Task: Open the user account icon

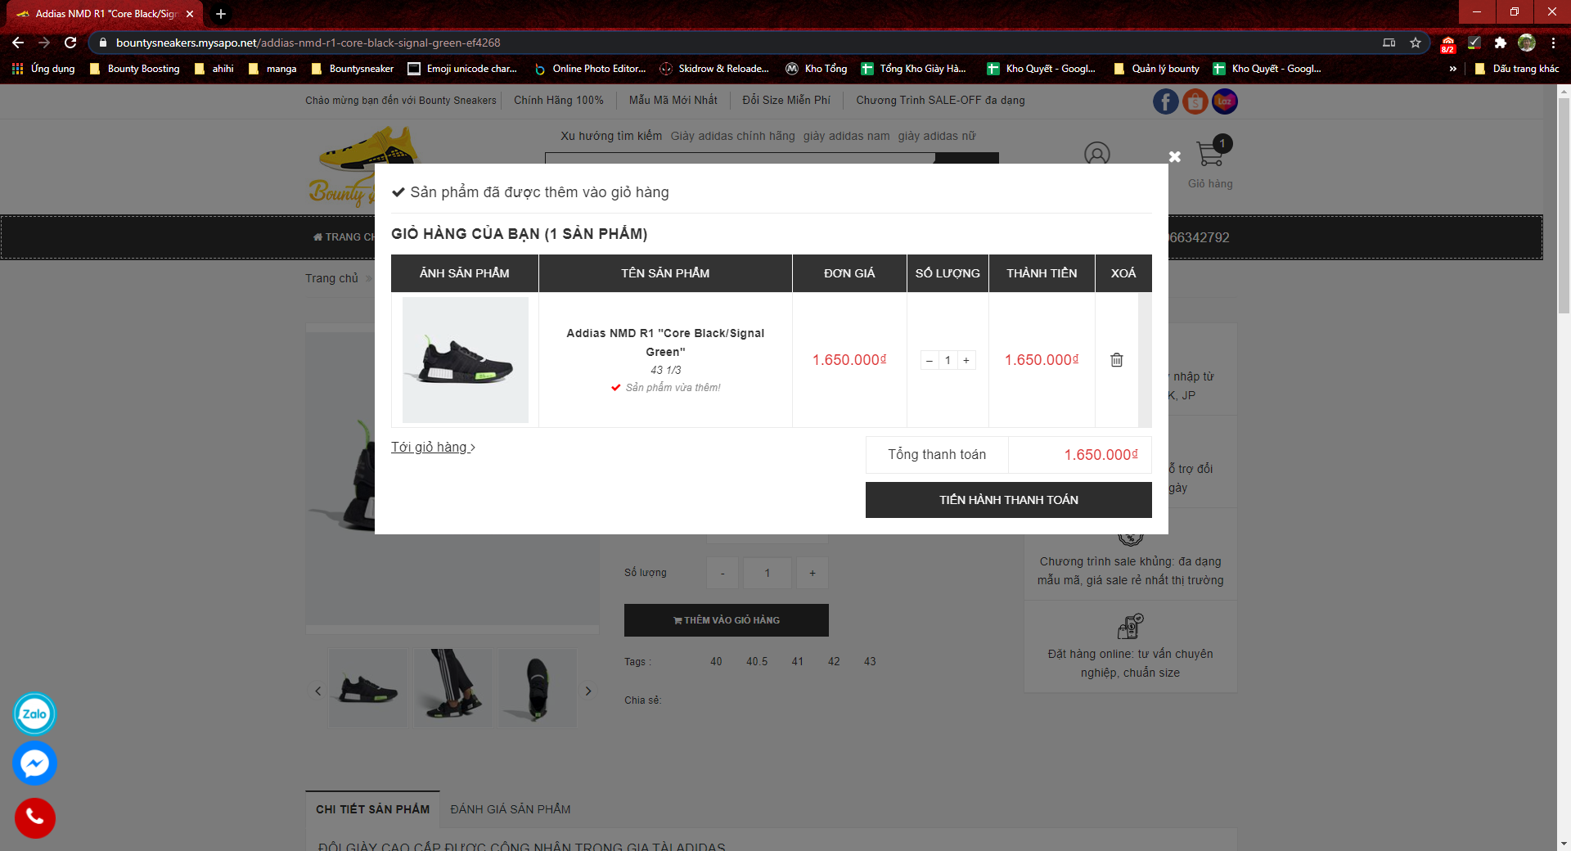Action: tap(1097, 154)
